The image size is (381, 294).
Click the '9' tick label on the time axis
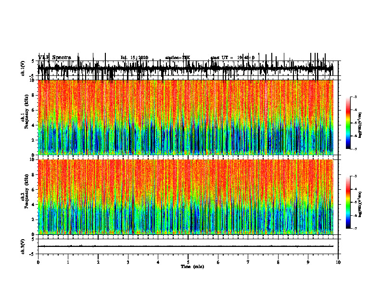point(308,262)
